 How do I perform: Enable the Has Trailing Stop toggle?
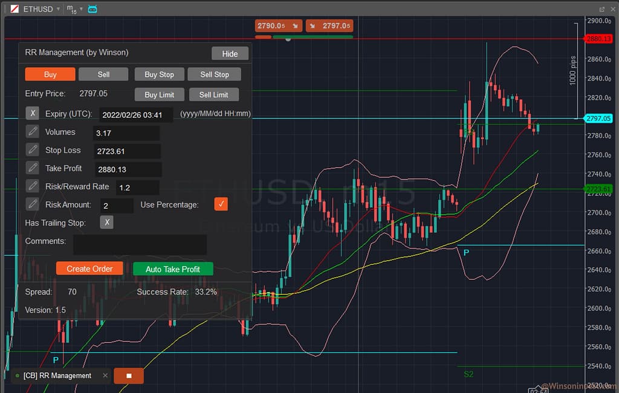pos(106,222)
